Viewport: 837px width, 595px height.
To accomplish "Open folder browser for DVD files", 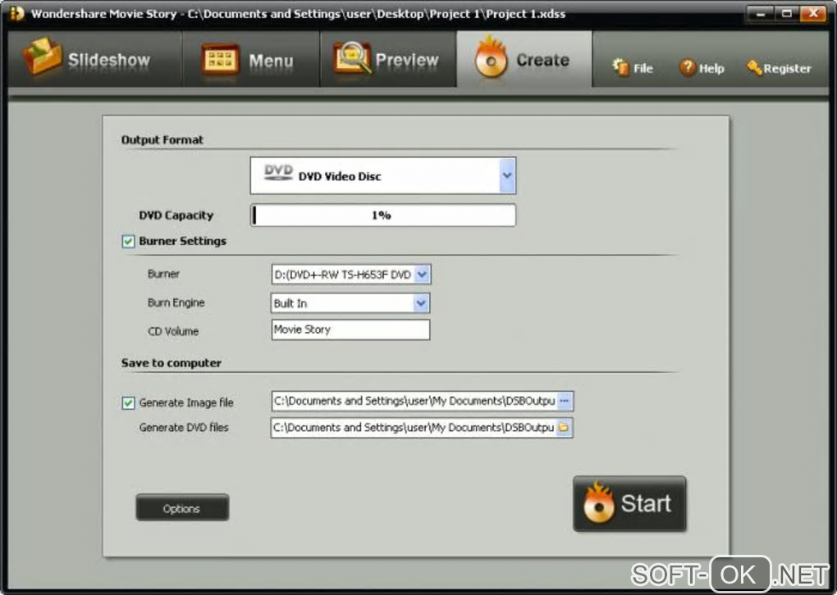I will (x=564, y=428).
